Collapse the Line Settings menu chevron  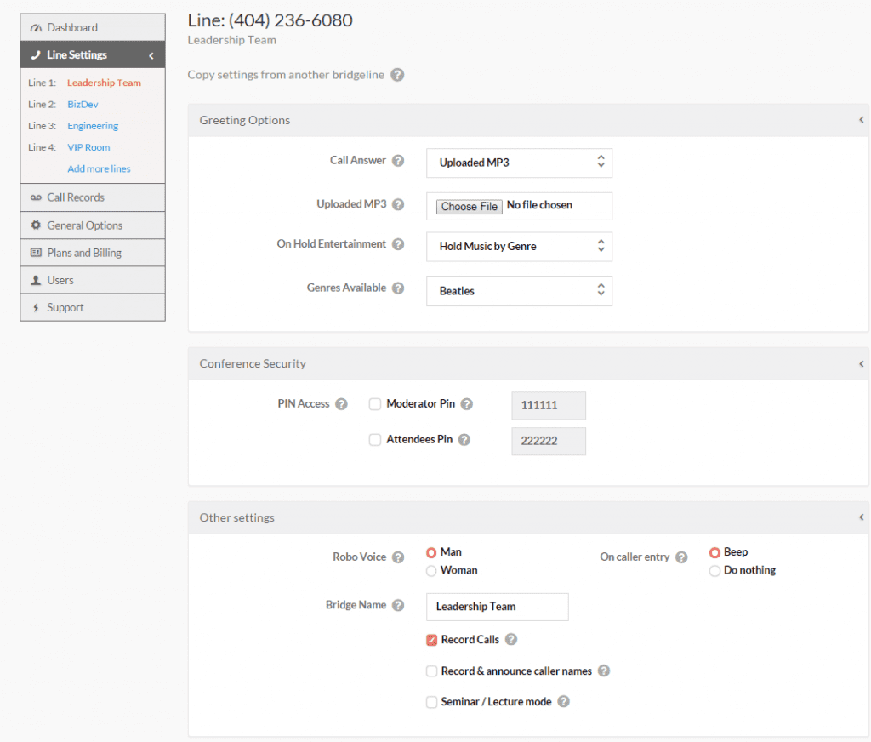click(151, 55)
